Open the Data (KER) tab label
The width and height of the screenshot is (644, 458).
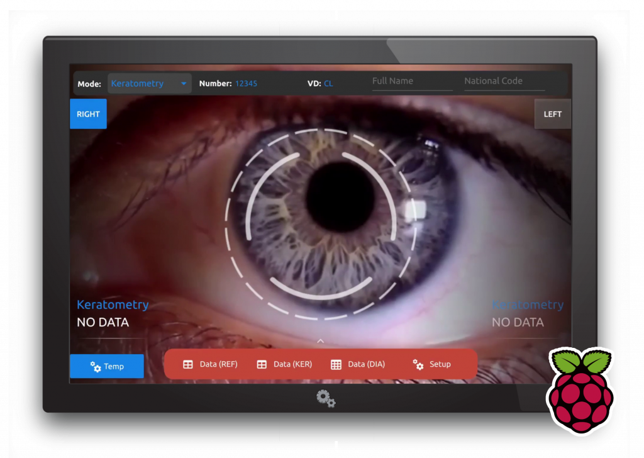pos(292,364)
